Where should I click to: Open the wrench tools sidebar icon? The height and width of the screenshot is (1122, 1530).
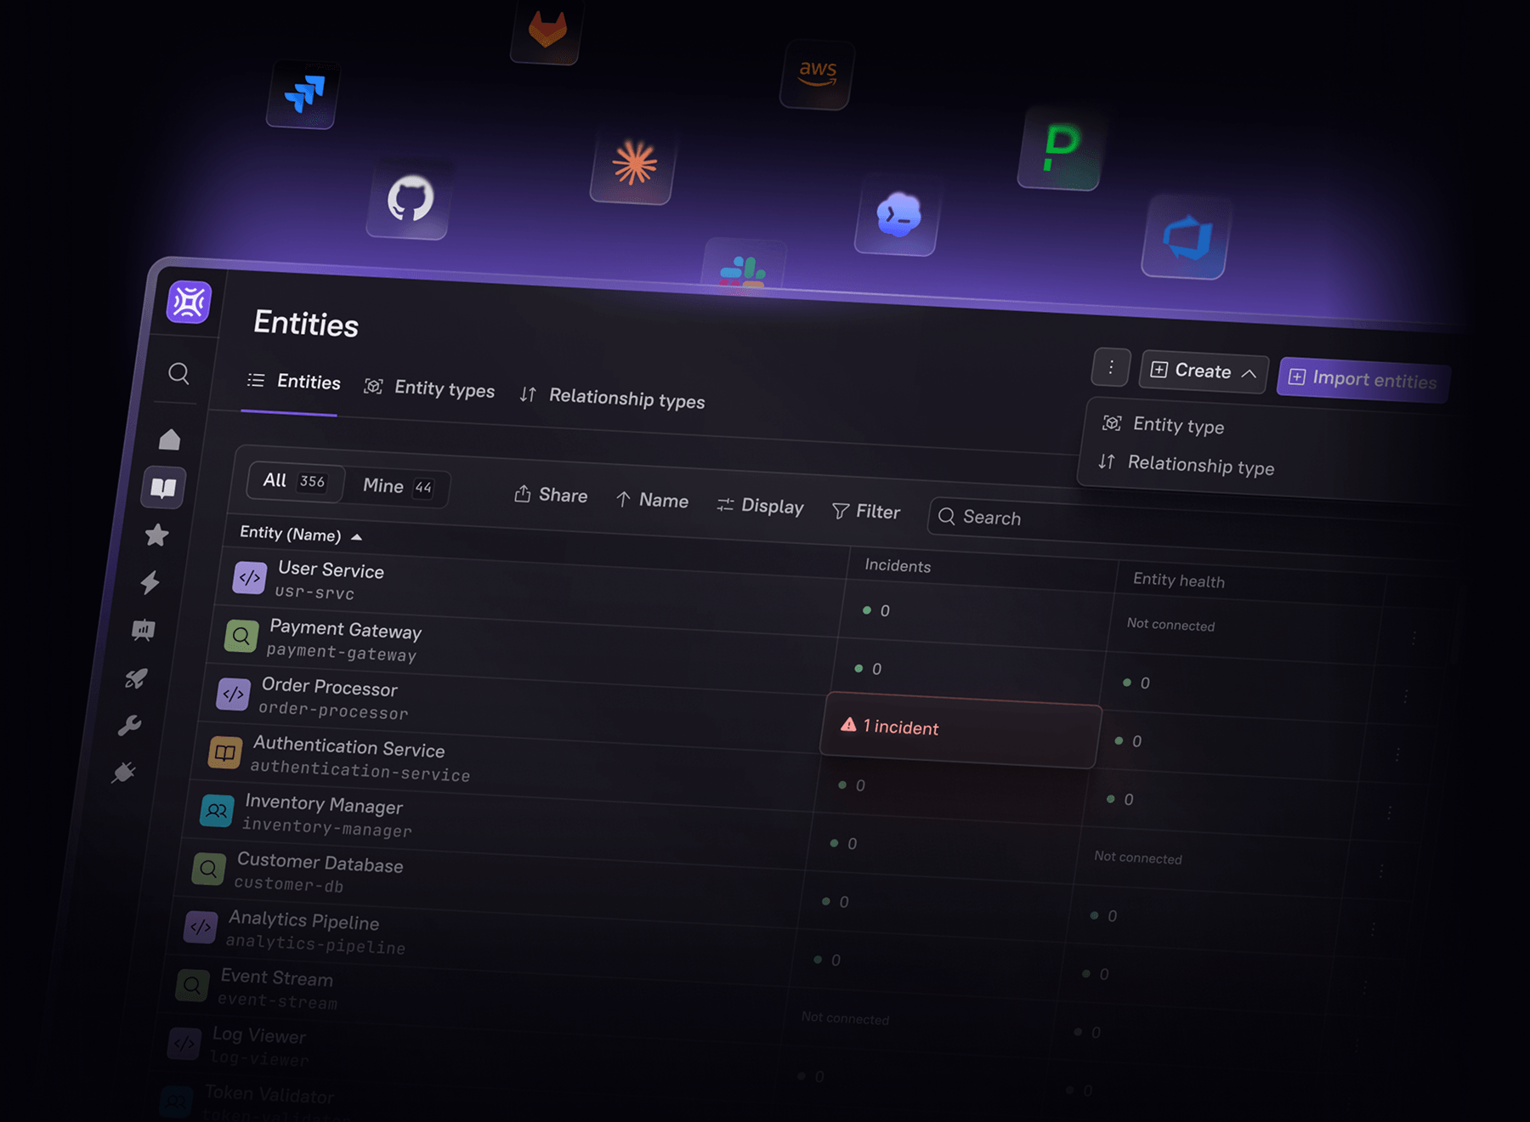click(129, 725)
